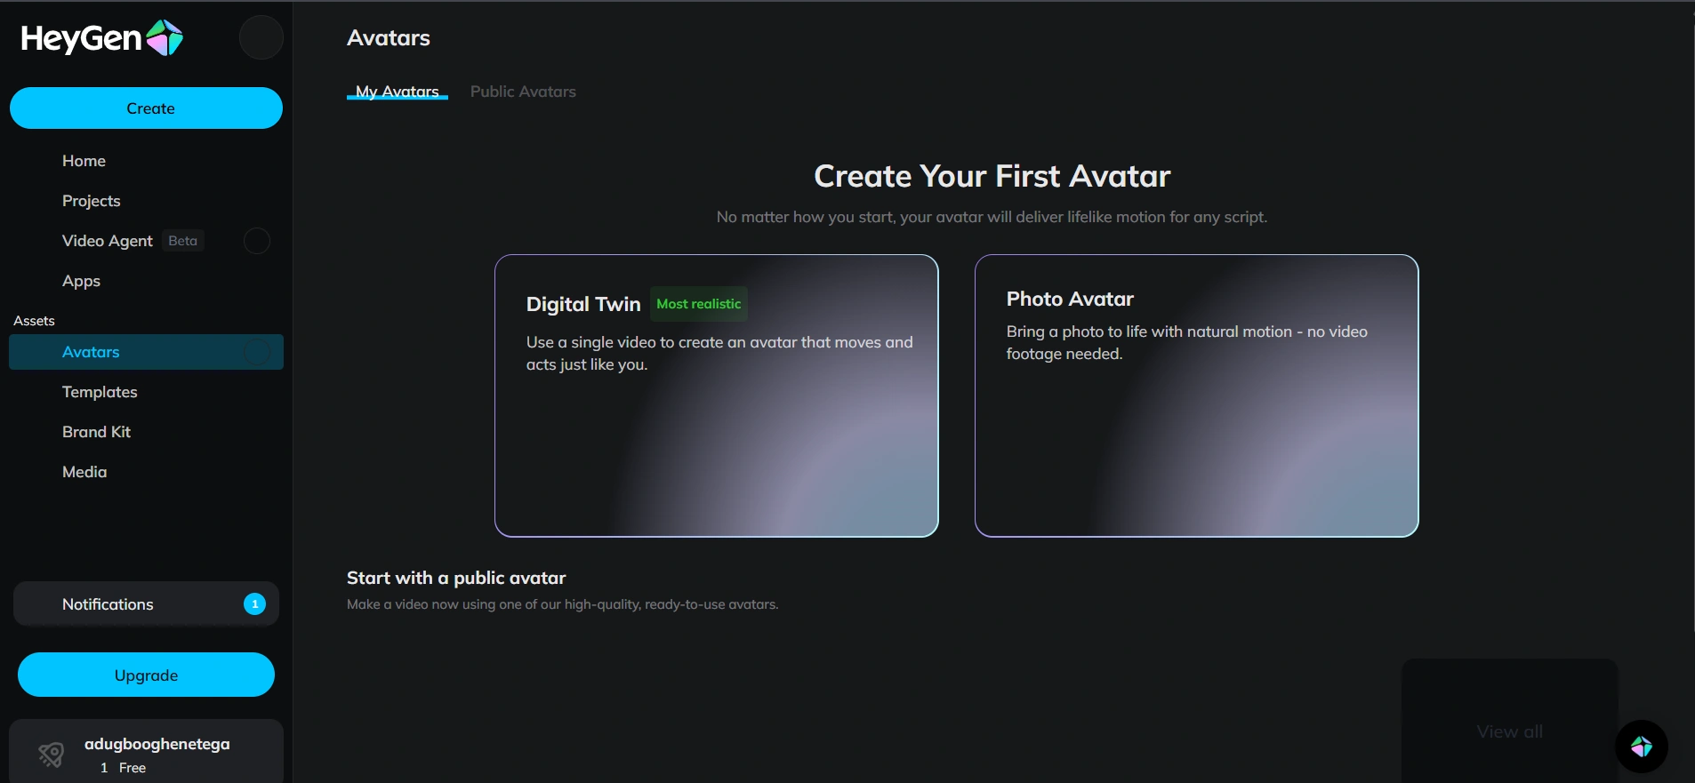The image size is (1695, 783).
Task: Open Templates under Assets
Action: click(x=100, y=392)
